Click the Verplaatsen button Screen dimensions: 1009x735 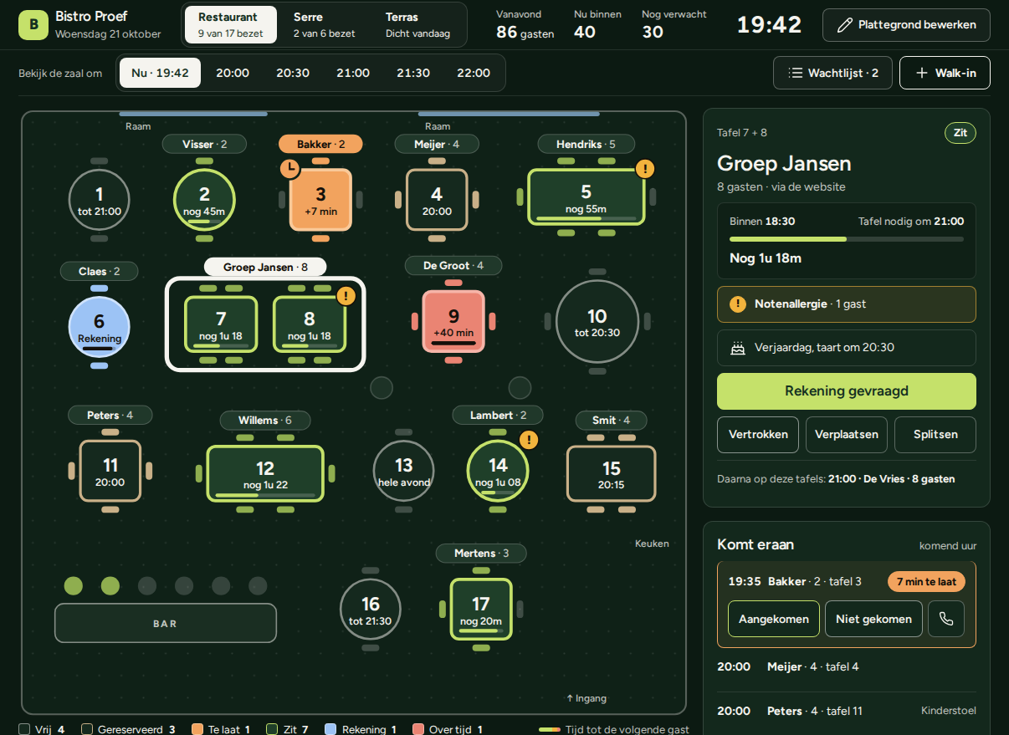[847, 435]
